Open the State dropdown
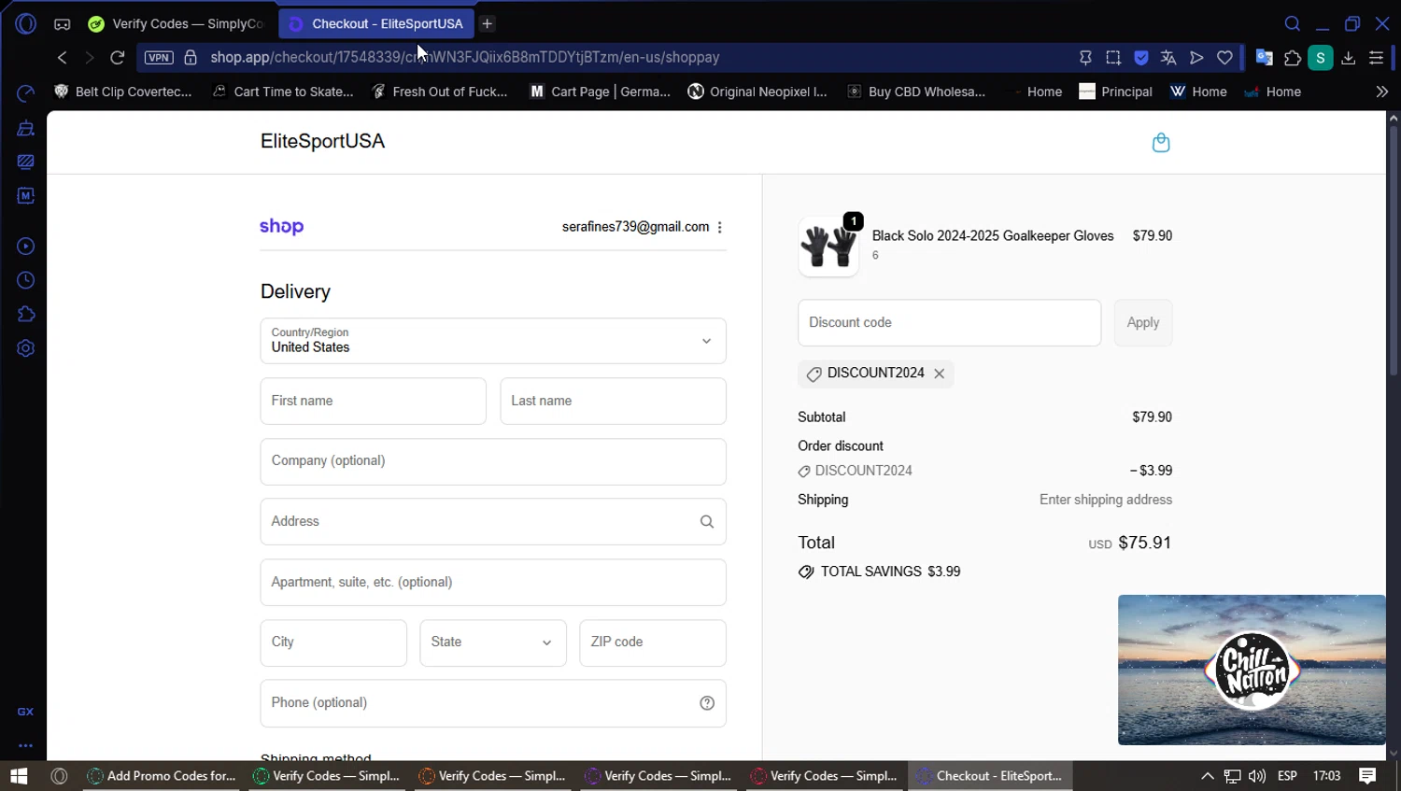Image resolution: width=1401 pixels, height=791 pixels. tap(493, 643)
